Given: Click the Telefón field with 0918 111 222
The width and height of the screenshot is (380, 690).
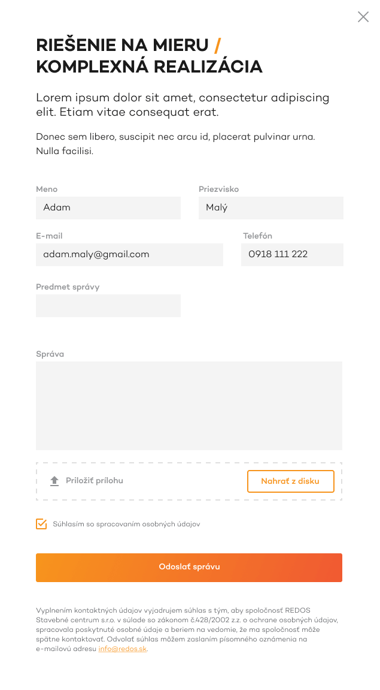Looking at the screenshot, I should pos(291,254).
